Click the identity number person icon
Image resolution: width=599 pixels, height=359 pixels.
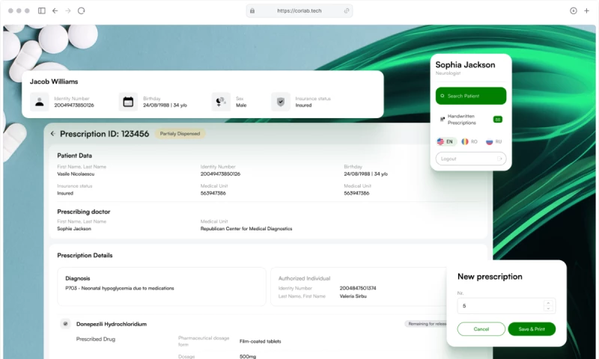40,102
